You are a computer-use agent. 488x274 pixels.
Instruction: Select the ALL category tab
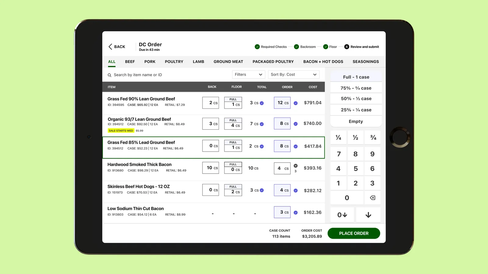click(112, 61)
